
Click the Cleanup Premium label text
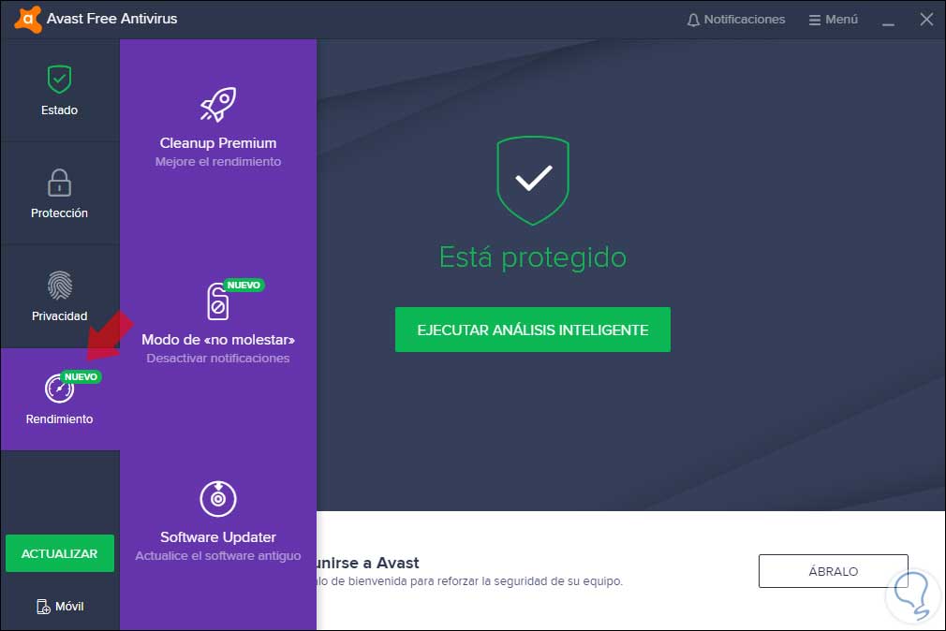[x=218, y=143]
